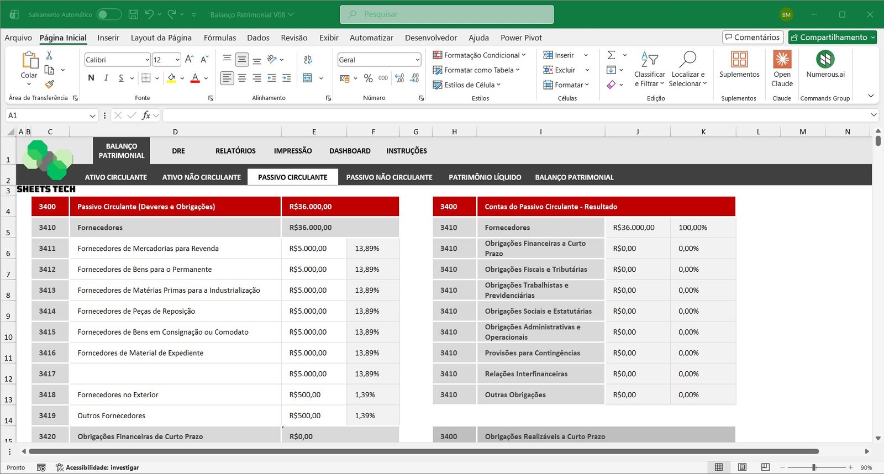884x474 pixels.
Task: Expand the font size dropdown
Action: pos(177,60)
